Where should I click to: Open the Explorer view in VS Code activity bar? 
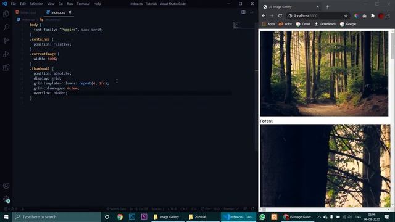coord(6,14)
